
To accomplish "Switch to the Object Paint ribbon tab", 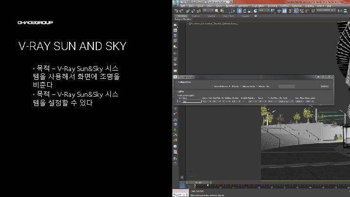I will [x=228, y=16].
